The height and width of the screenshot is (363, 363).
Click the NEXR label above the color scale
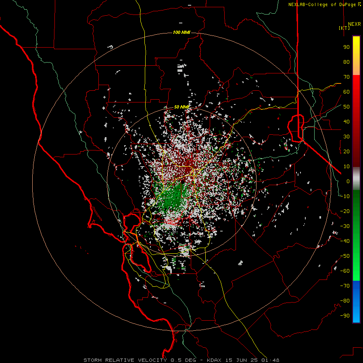pos(354,24)
